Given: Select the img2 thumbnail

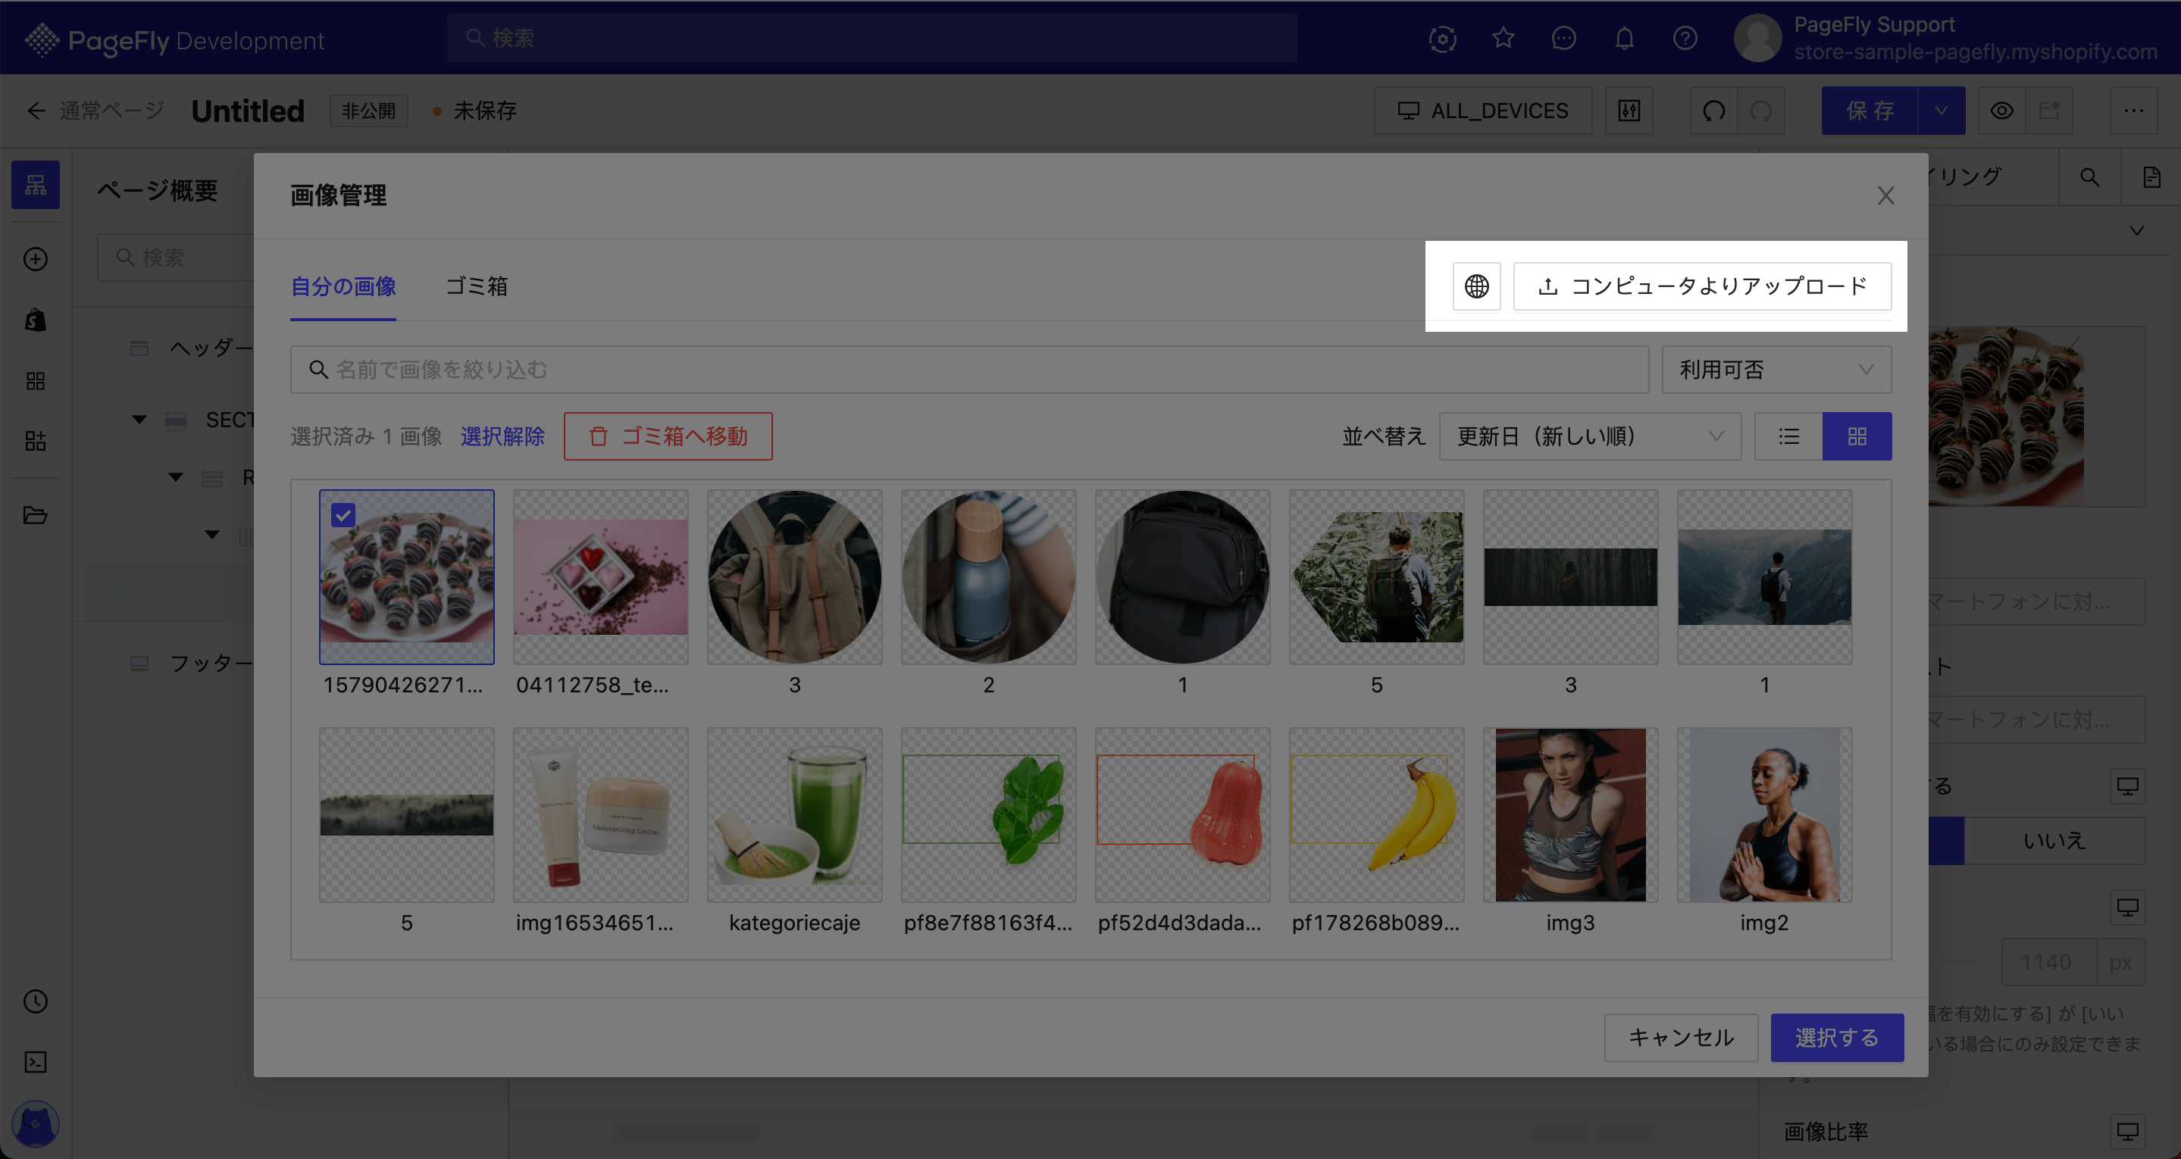Looking at the screenshot, I should click(x=1764, y=814).
